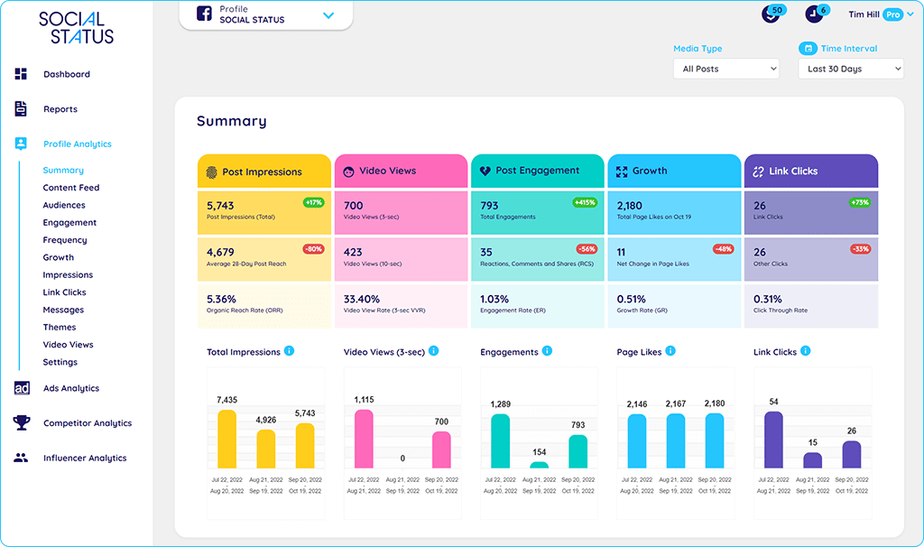Click the info icon beside Total Impressions
The image size is (924, 547).
tap(289, 351)
